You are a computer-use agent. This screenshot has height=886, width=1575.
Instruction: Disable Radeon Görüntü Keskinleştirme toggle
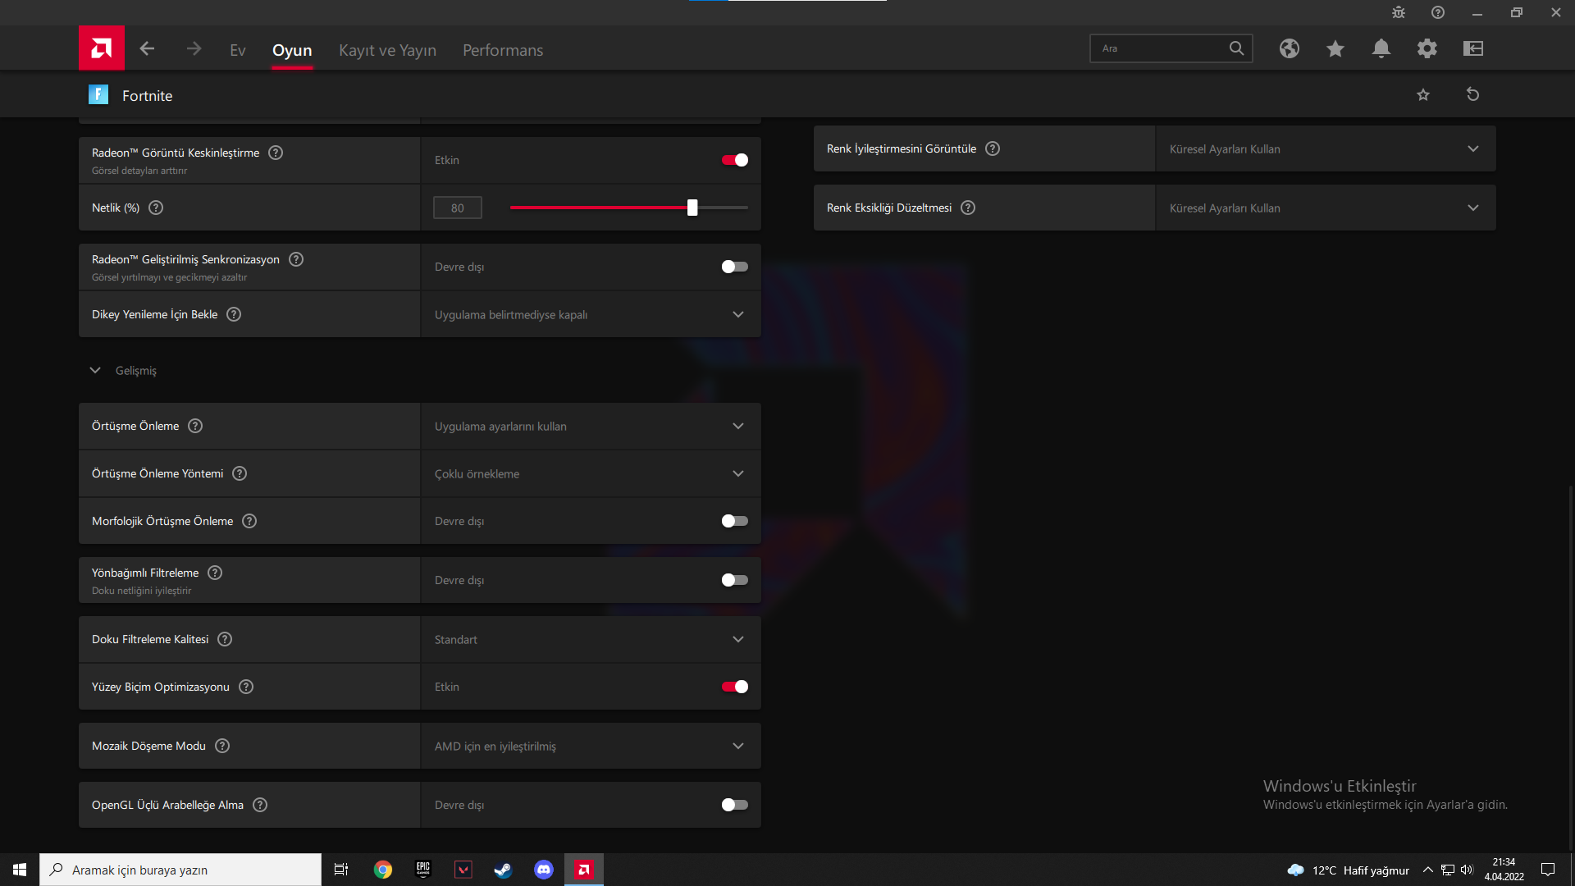coord(734,160)
